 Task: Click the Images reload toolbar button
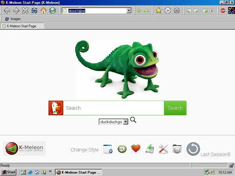click(x=13, y=19)
